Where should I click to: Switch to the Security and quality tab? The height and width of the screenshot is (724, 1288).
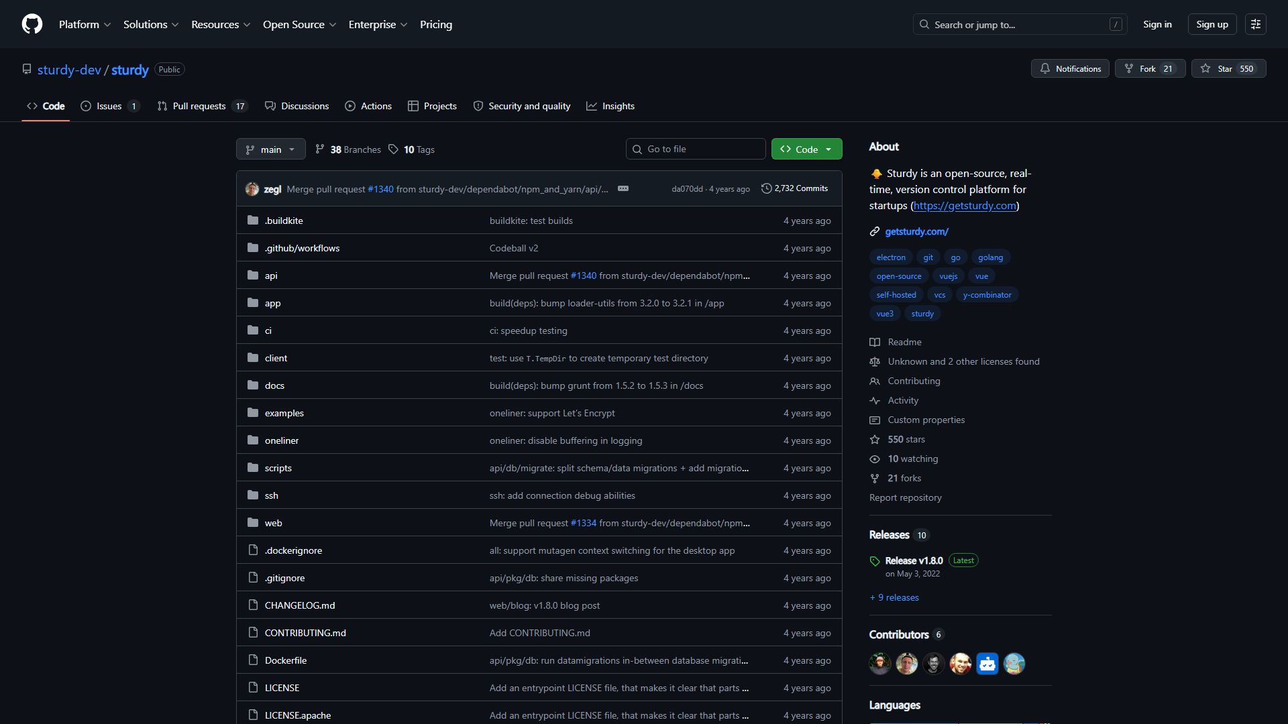(x=522, y=106)
